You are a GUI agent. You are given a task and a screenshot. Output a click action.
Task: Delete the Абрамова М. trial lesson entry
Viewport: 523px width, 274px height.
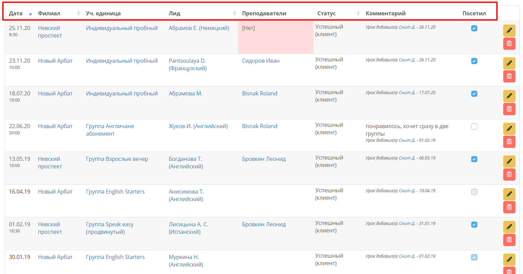pos(509,109)
